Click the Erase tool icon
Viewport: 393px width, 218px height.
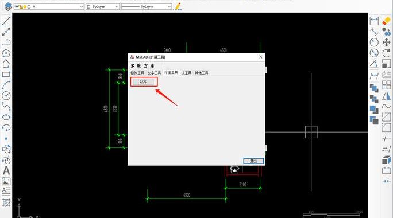point(386,21)
